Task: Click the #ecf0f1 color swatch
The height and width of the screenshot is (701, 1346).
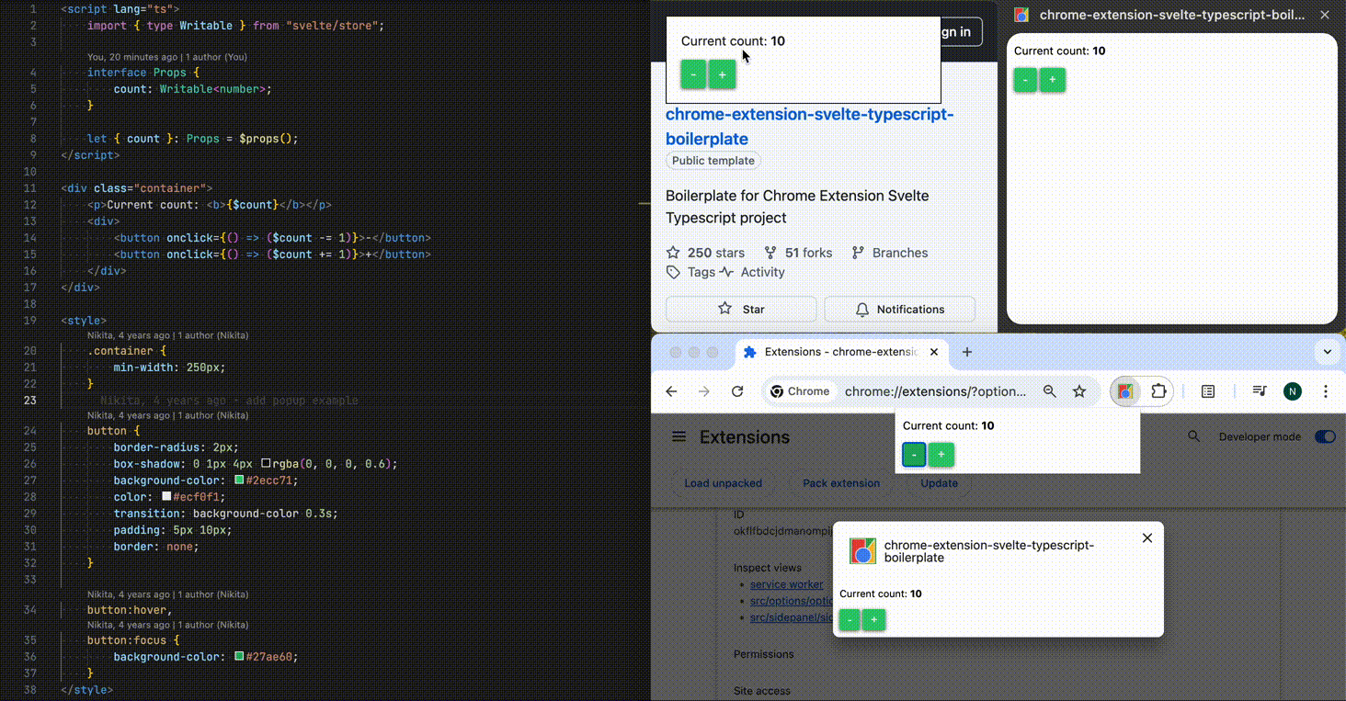Action: [166, 497]
